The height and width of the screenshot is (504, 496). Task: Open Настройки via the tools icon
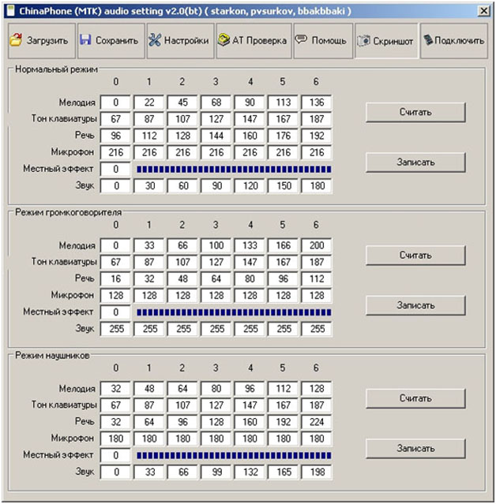[x=155, y=40]
